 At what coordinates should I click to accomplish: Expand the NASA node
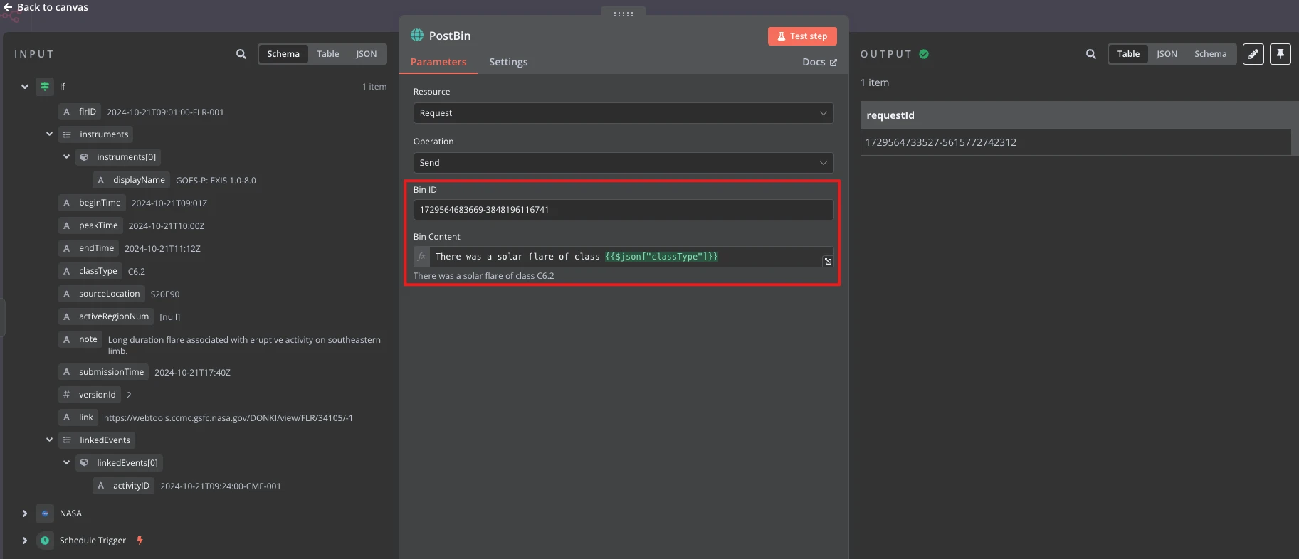[25, 513]
